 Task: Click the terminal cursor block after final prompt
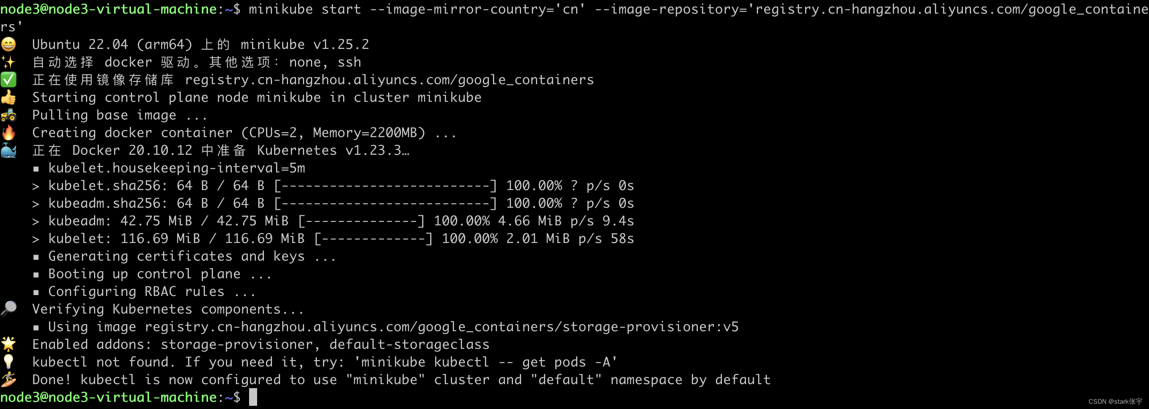tap(253, 397)
